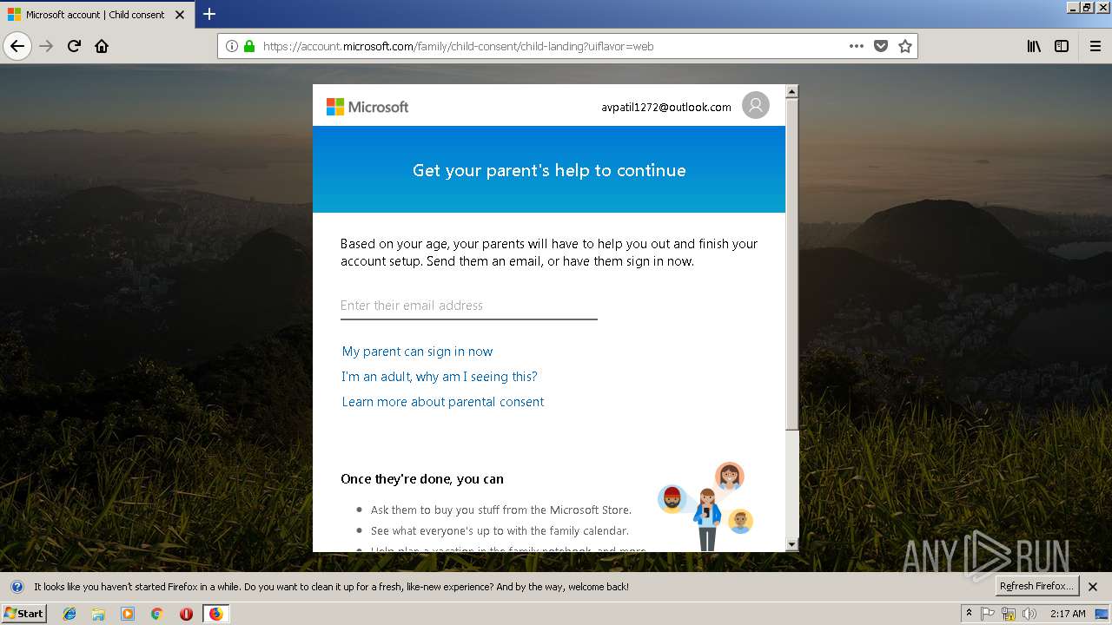Bookmark this page with the star

coord(905,46)
